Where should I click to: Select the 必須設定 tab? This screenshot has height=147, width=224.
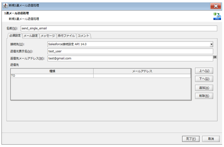(x=14, y=36)
